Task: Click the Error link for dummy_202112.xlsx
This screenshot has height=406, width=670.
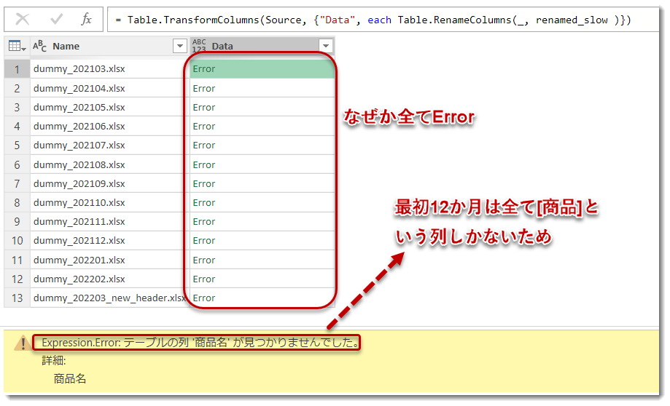Action: pos(204,241)
